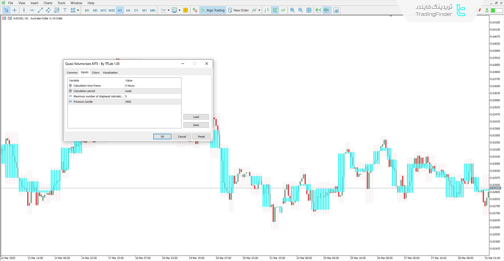504x261 pixels.
Task: Click the zoom in magnifier icon
Action: [x=292, y=10]
